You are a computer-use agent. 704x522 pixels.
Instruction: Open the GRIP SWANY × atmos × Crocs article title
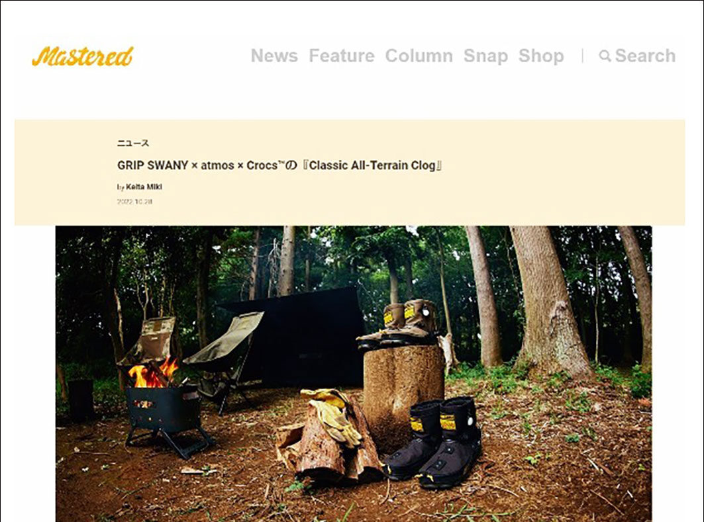coord(280,165)
